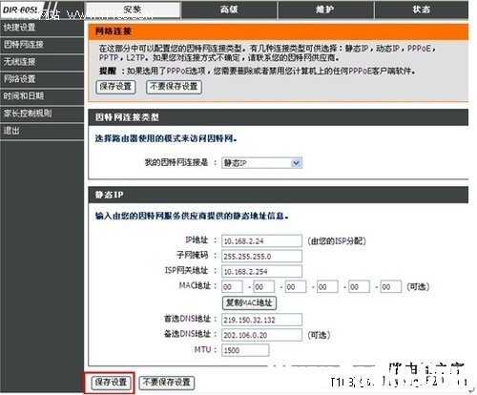The height and width of the screenshot is (395, 477).
Task: Click the sixth MAC地址 octet field
Action: (391, 287)
